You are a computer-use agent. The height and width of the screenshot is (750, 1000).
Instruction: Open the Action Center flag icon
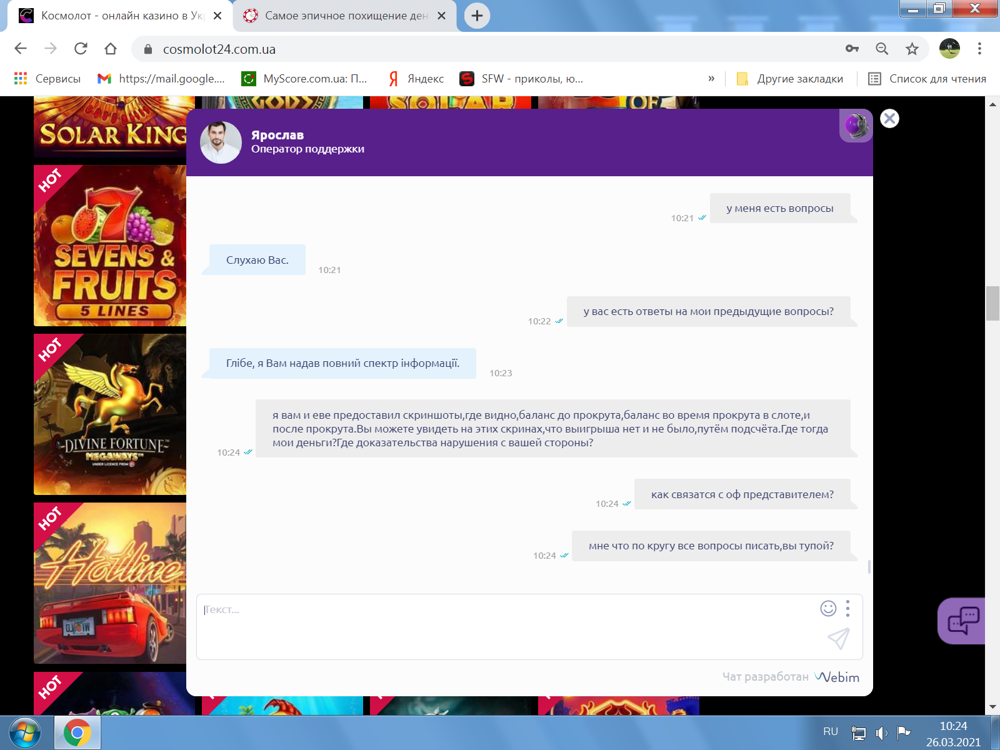coord(903,732)
